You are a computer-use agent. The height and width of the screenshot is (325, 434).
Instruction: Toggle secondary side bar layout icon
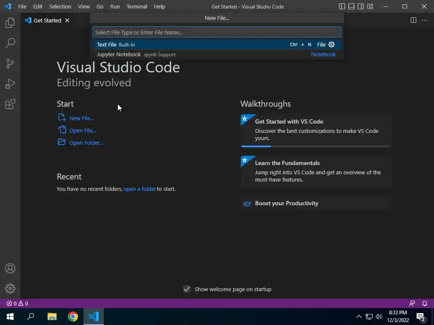pos(361,6)
